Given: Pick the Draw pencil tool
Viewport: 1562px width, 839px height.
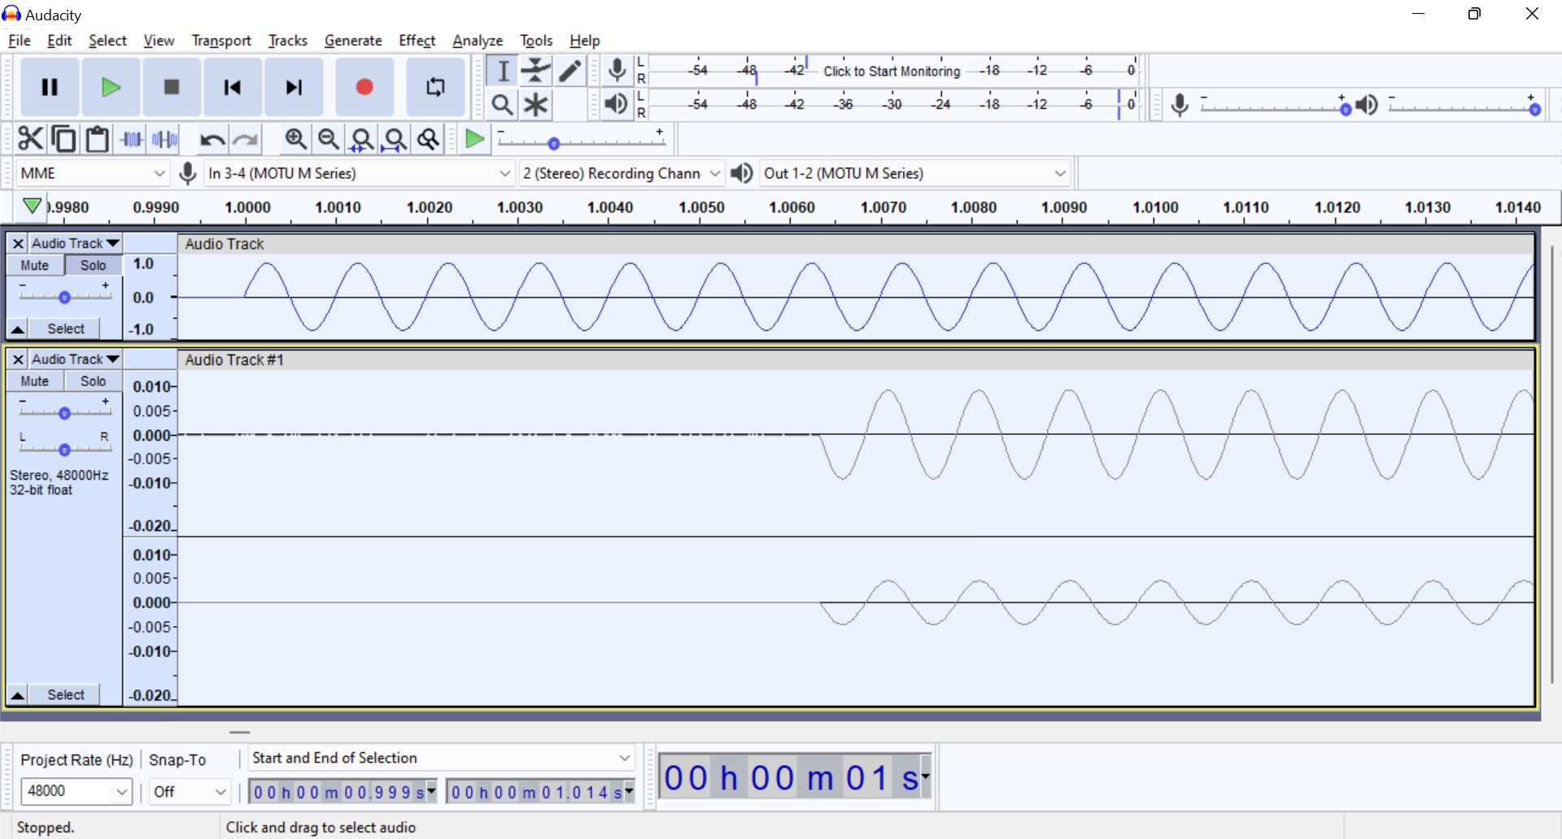Looking at the screenshot, I should (570, 71).
